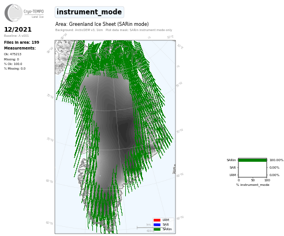The width and height of the screenshot is (284, 236).
Task: Click the Missing: 0 measurement line
Action: point(12,59)
